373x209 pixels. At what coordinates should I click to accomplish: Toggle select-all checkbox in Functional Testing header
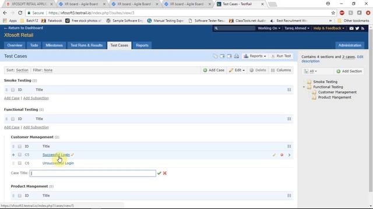(x=13, y=119)
